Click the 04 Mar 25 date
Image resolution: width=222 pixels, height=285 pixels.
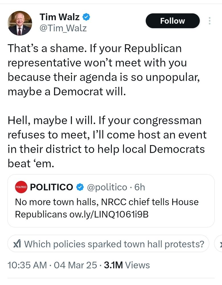coord(75,265)
